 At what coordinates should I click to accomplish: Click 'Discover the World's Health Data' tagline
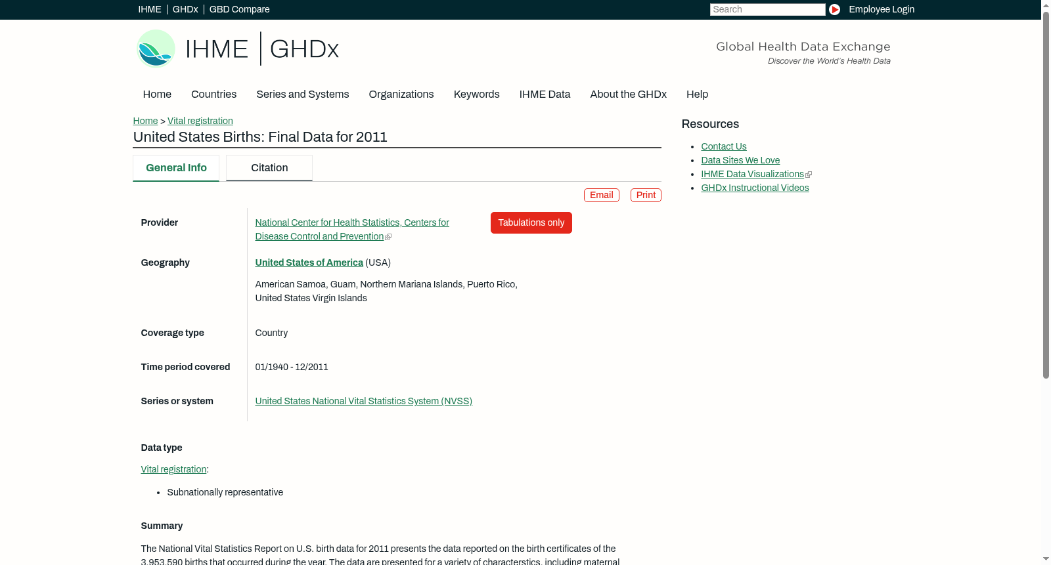(830, 61)
